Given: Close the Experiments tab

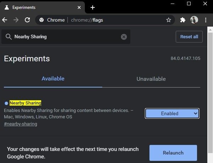Looking at the screenshot, I should [x=79, y=7].
